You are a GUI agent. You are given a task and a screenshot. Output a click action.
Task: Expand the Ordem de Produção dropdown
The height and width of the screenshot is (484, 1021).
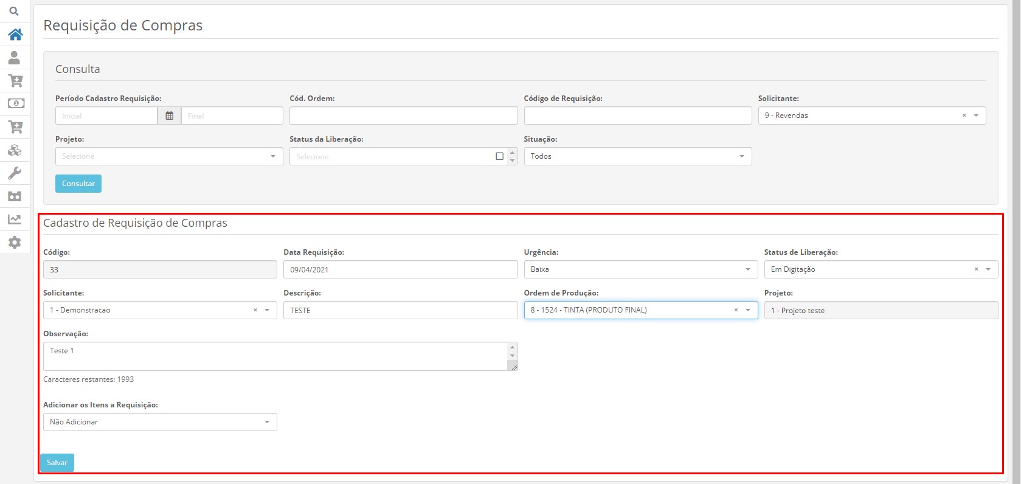(x=748, y=310)
